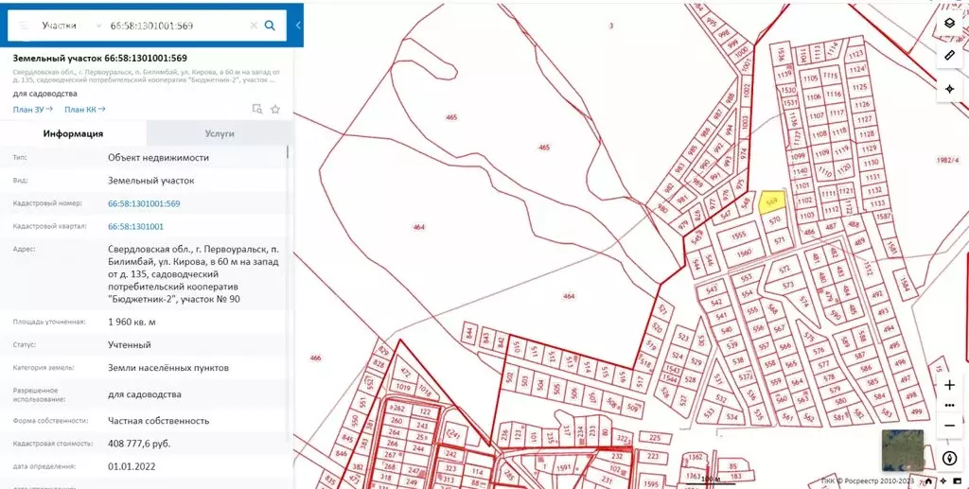The image size is (969, 489).
Task: Open the map layers panel
Action: coord(949,24)
